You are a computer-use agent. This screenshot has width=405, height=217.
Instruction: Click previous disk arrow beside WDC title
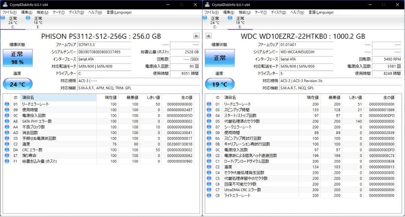208,36
